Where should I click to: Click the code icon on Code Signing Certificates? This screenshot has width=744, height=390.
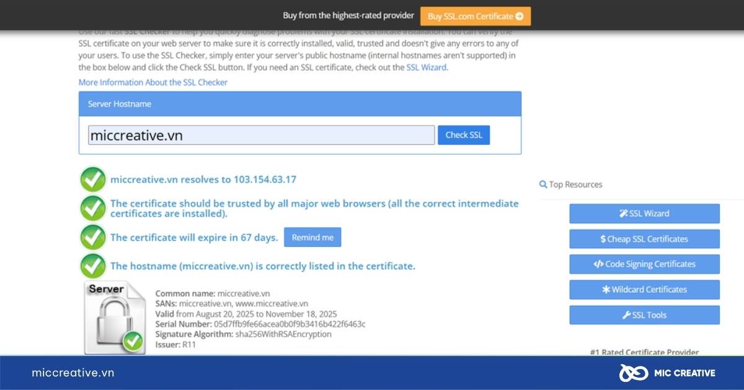(x=598, y=264)
